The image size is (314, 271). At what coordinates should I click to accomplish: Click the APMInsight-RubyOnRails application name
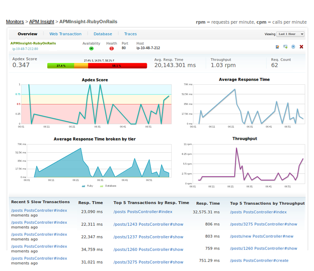33,43
